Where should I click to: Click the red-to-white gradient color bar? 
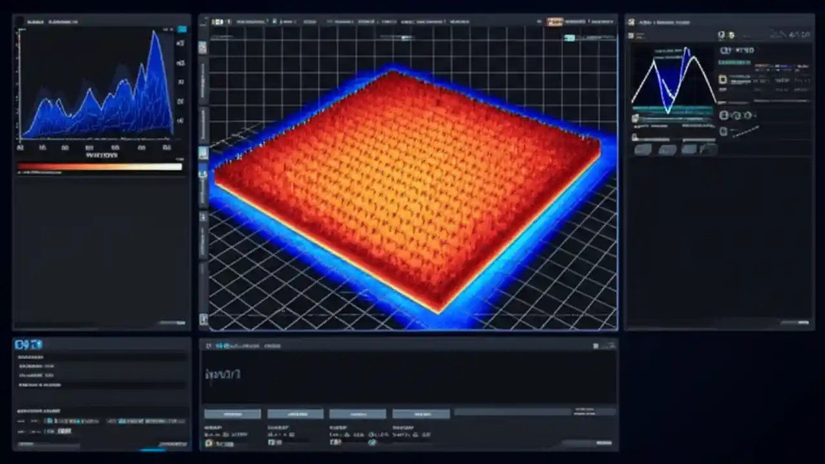coord(100,167)
